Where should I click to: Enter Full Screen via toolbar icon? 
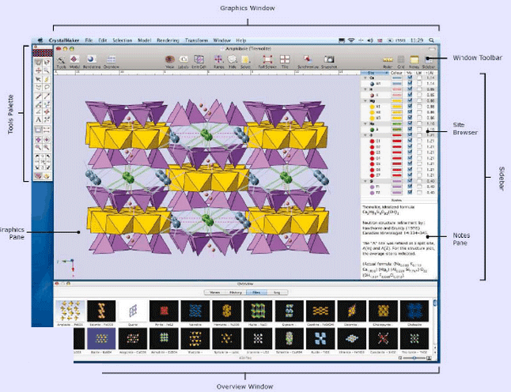[x=267, y=61]
